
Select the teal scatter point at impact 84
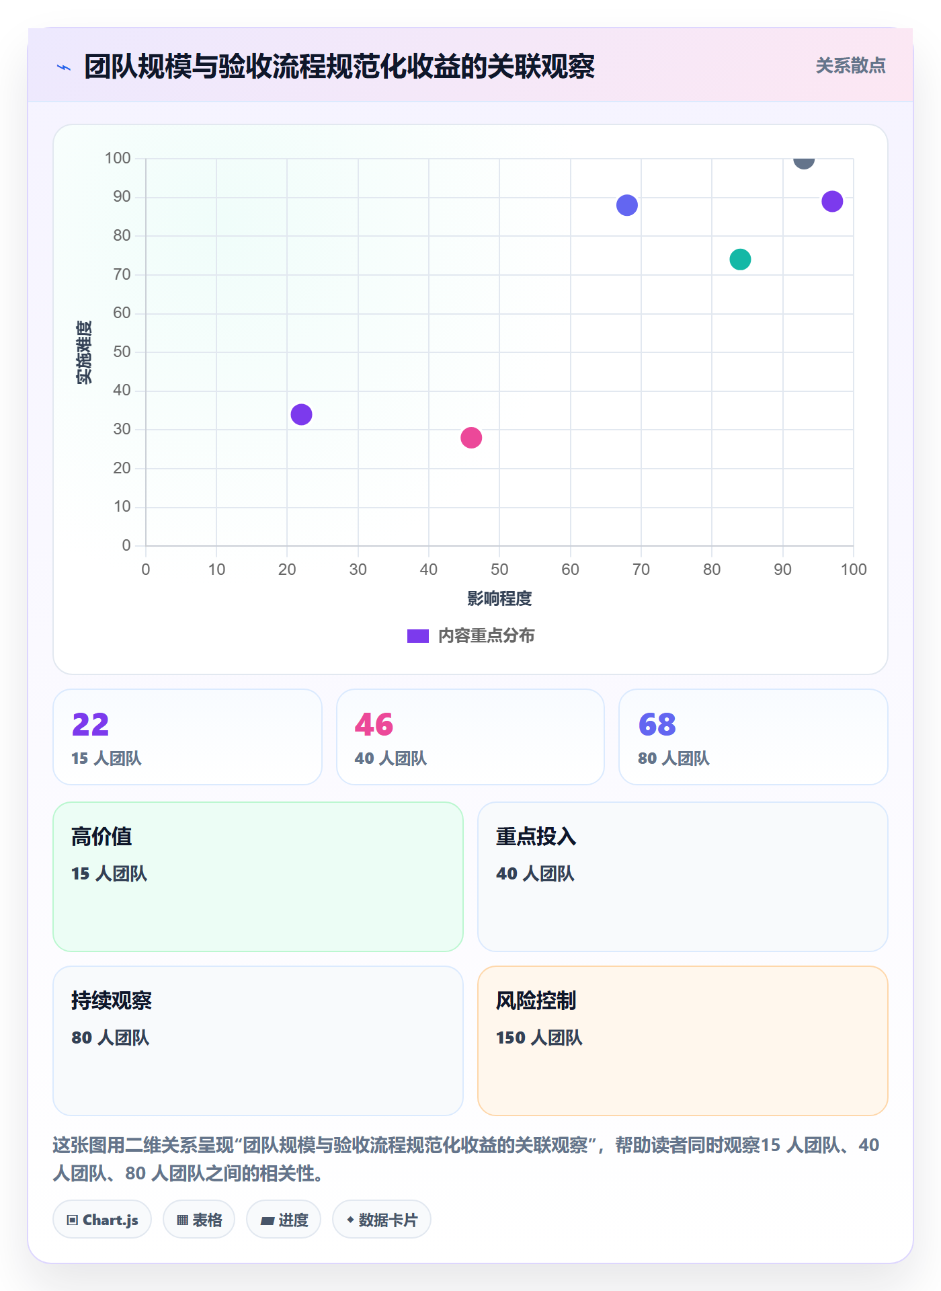pyautogui.click(x=740, y=260)
